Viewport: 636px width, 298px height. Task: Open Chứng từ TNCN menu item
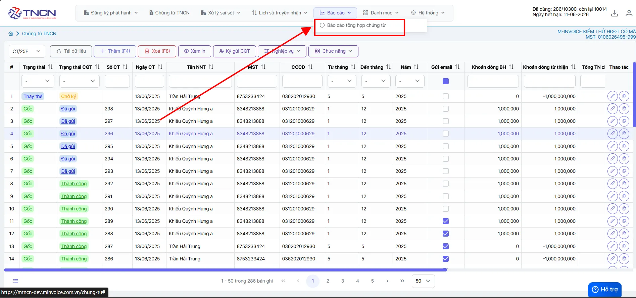coord(169,13)
